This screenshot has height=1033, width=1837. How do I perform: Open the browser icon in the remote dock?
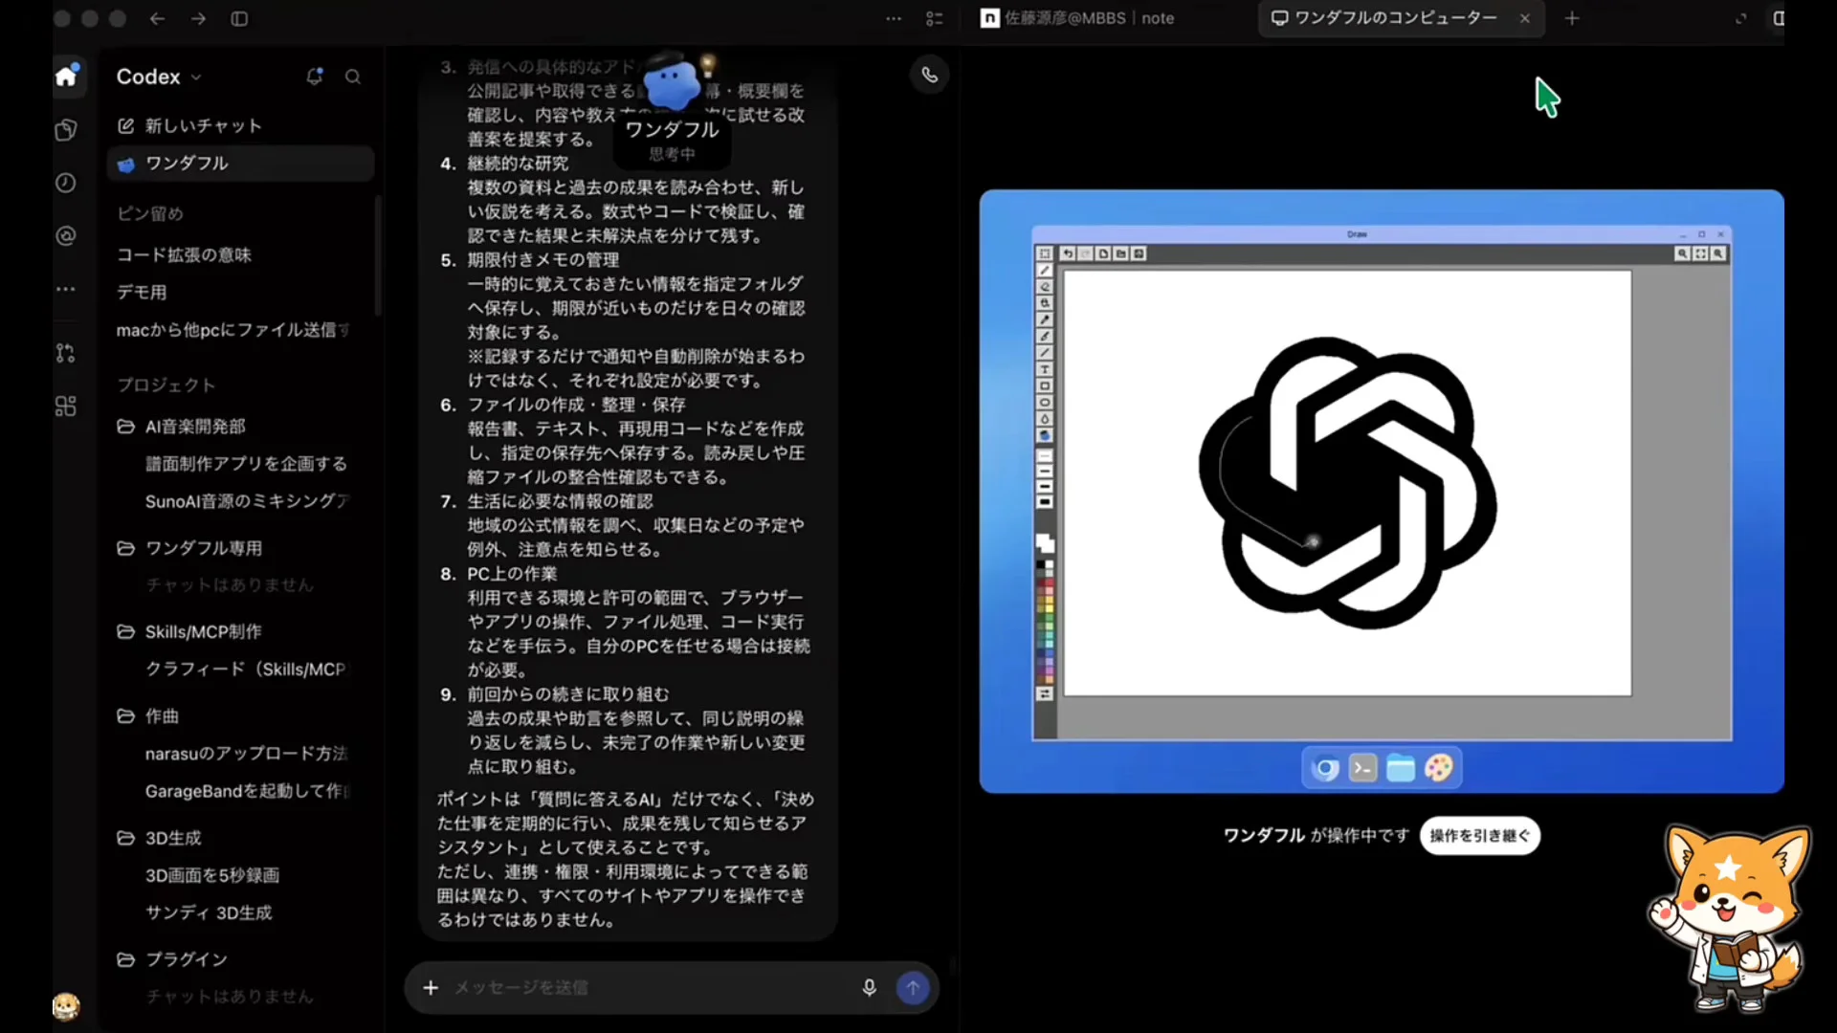coord(1325,768)
